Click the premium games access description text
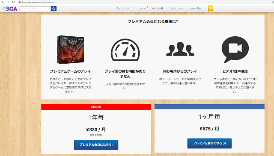 click(x=70, y=85)
